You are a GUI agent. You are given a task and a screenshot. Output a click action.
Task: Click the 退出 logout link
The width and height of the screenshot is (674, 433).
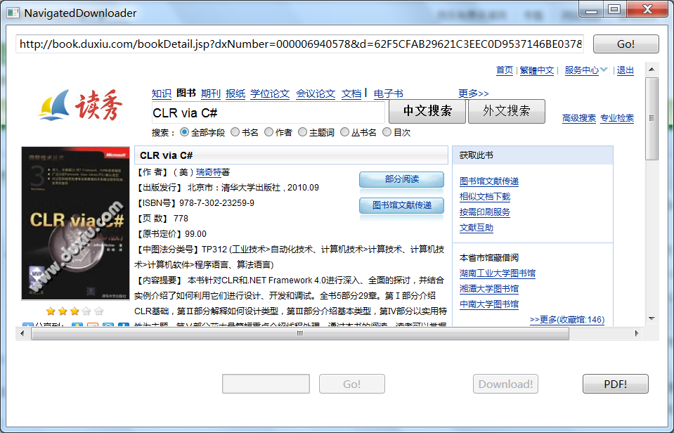pyautogui.click(x=626, y=70)
